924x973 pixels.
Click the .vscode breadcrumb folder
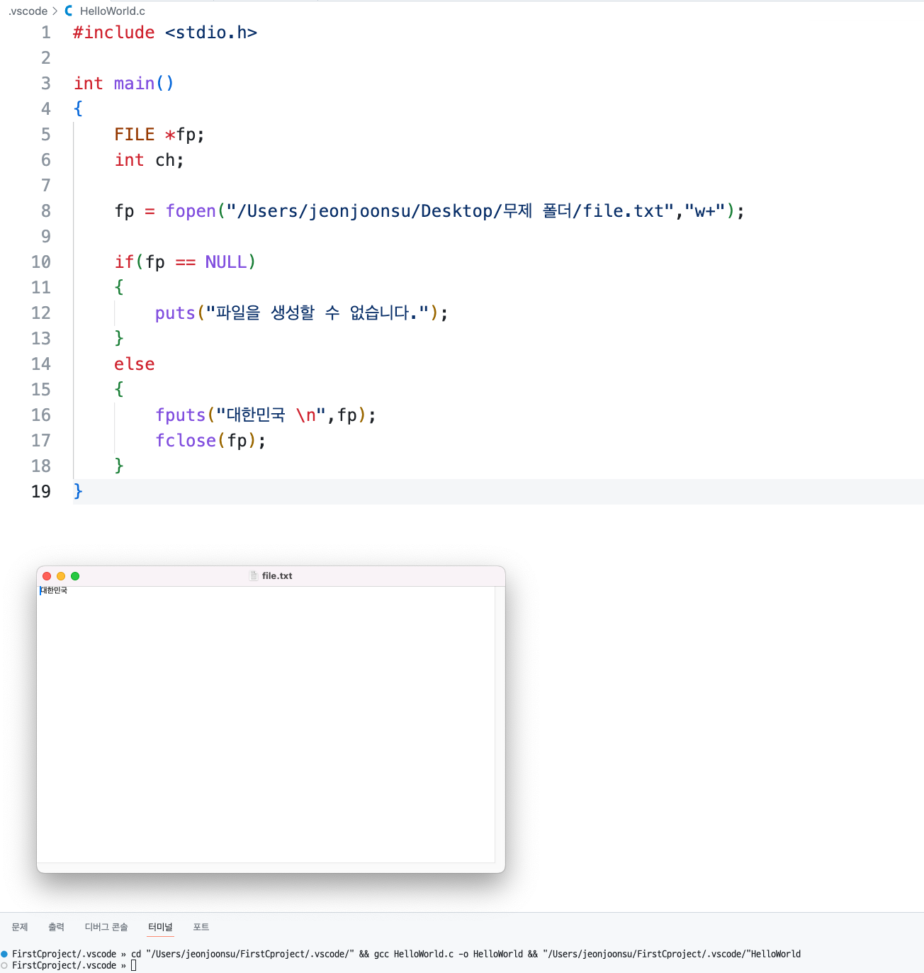(x=28, y=11)
